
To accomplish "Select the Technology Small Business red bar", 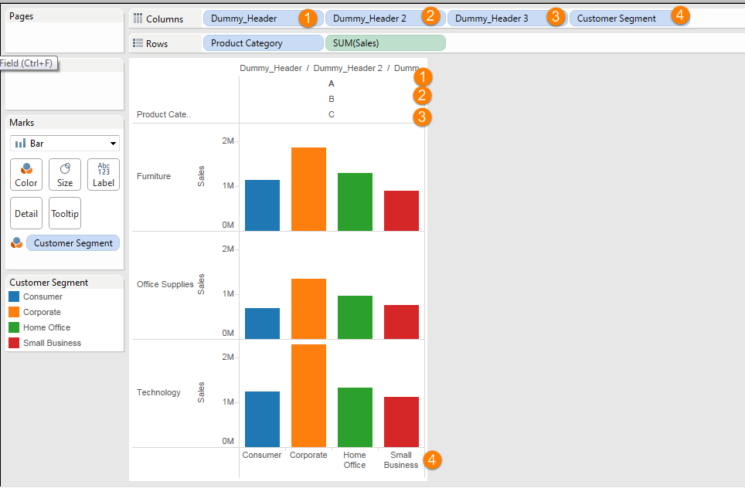I will click(x=402, y=422).
